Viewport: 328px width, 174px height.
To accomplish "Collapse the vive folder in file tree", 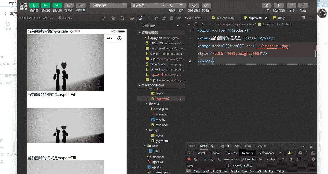I will (147, 104).
